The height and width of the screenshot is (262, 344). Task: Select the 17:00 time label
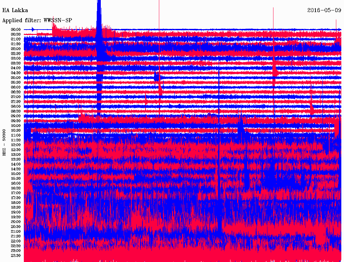pos(16,193)
